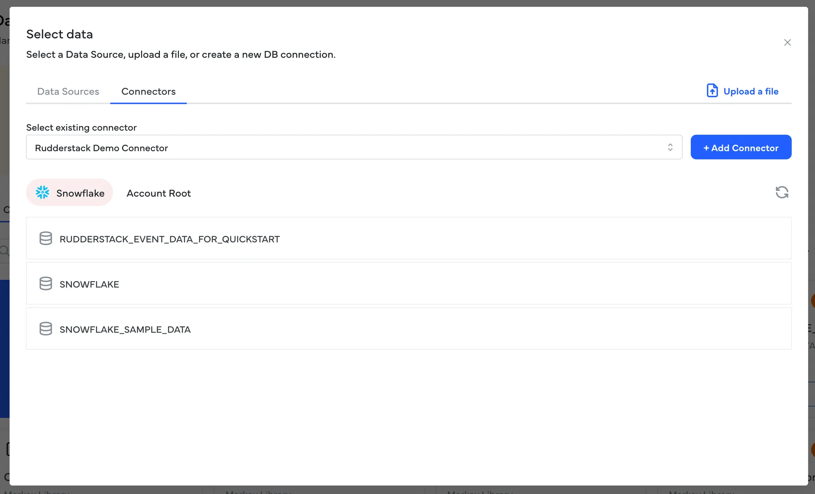The height and width of the screenshot is (494, 815).
Task: Click the Upload a file link
Action: pyautogui.click(x=751, y=91)
